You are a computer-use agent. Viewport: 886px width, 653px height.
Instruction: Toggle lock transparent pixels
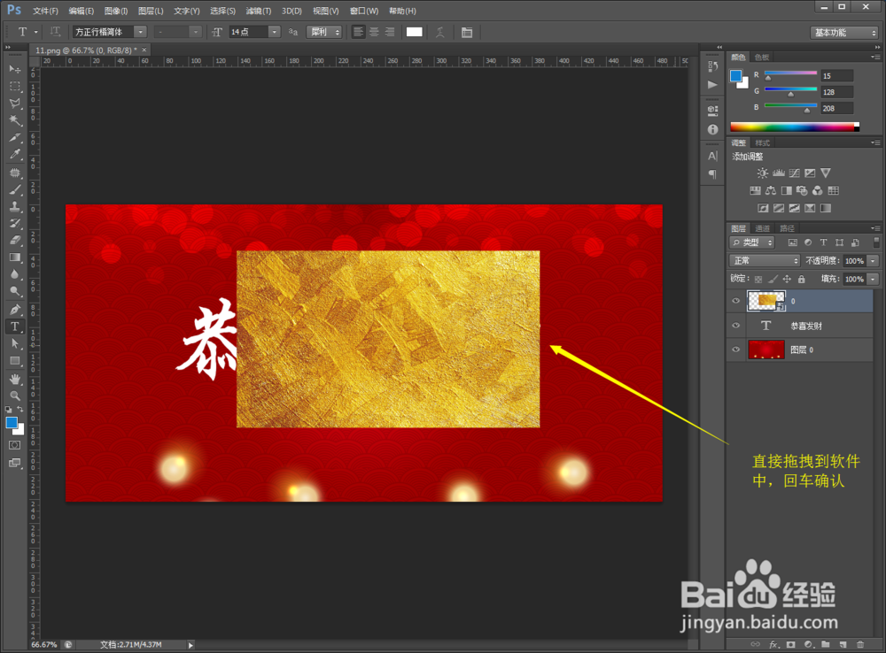pos(758,279)
